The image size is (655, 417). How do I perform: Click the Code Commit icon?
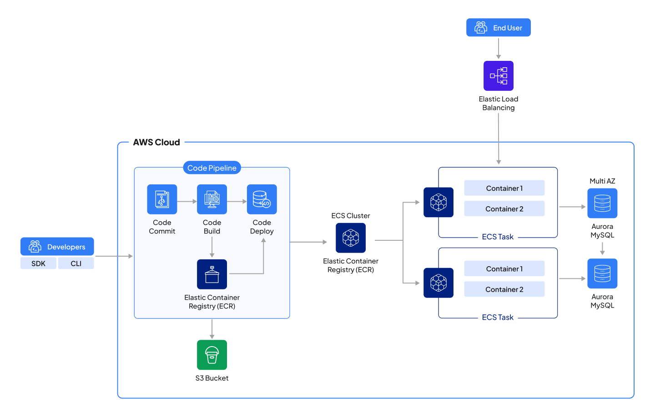(162, 199)
